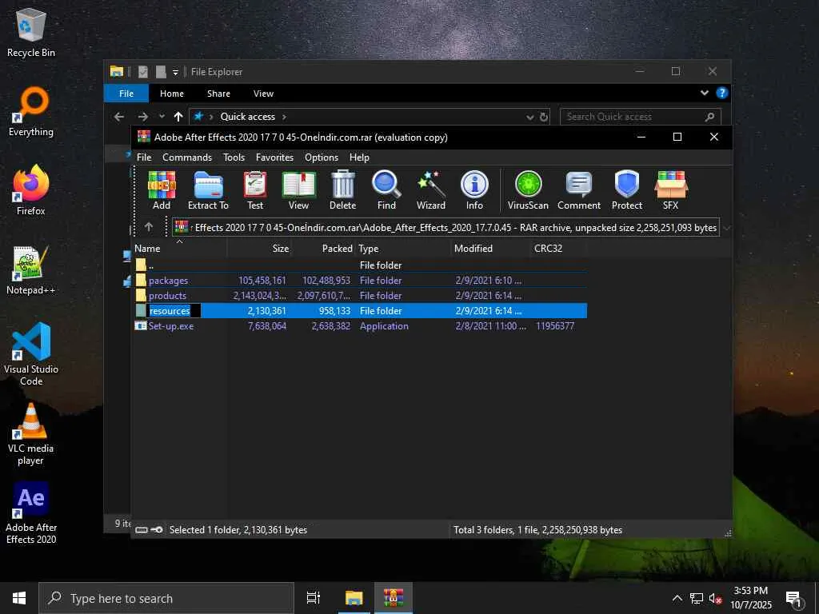This screenshot has height=614, width=819.
Task: Click the File Explorer back arrow
Action: 119,117
